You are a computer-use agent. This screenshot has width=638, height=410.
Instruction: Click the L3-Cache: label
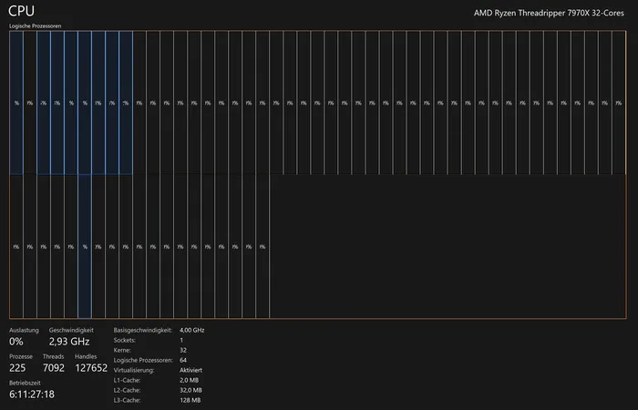pyautogui.click(x=127, y=400)
